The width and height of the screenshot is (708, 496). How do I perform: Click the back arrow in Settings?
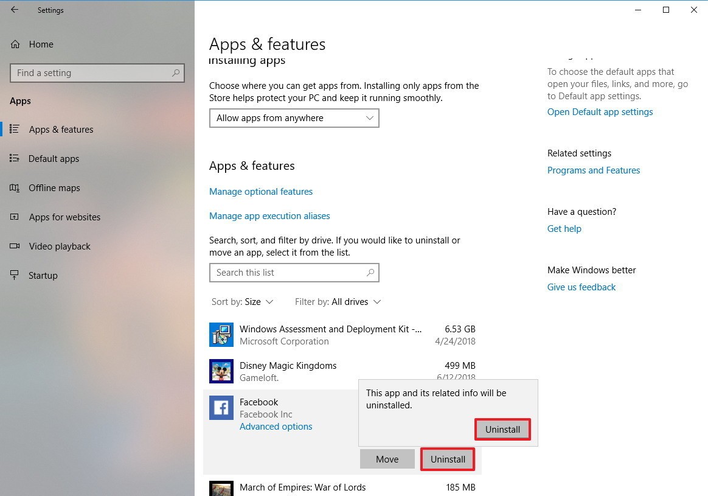(15, 10)
